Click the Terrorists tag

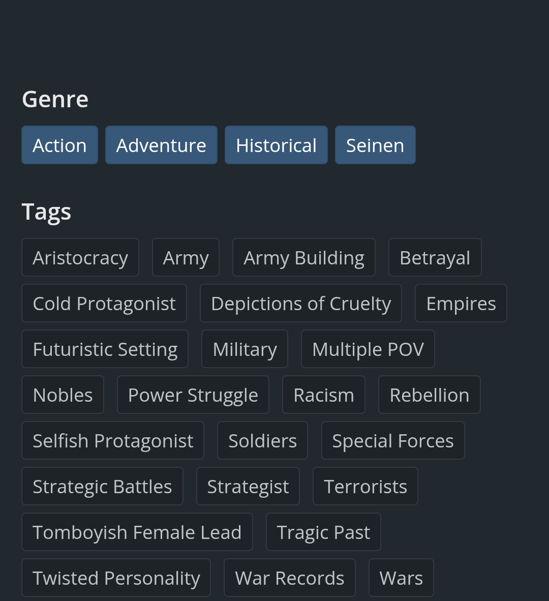click(365, 487)
